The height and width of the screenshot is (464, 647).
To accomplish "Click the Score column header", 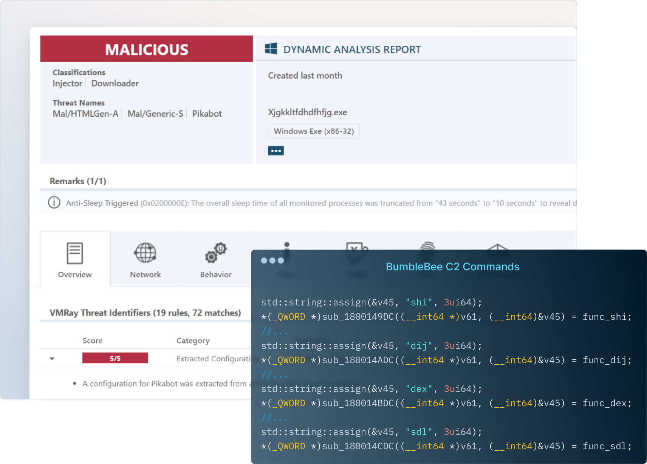I will click(93, 341).
